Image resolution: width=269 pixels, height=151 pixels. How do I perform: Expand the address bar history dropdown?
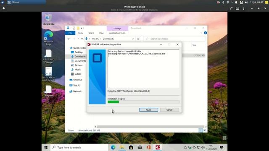coord(133,39)
